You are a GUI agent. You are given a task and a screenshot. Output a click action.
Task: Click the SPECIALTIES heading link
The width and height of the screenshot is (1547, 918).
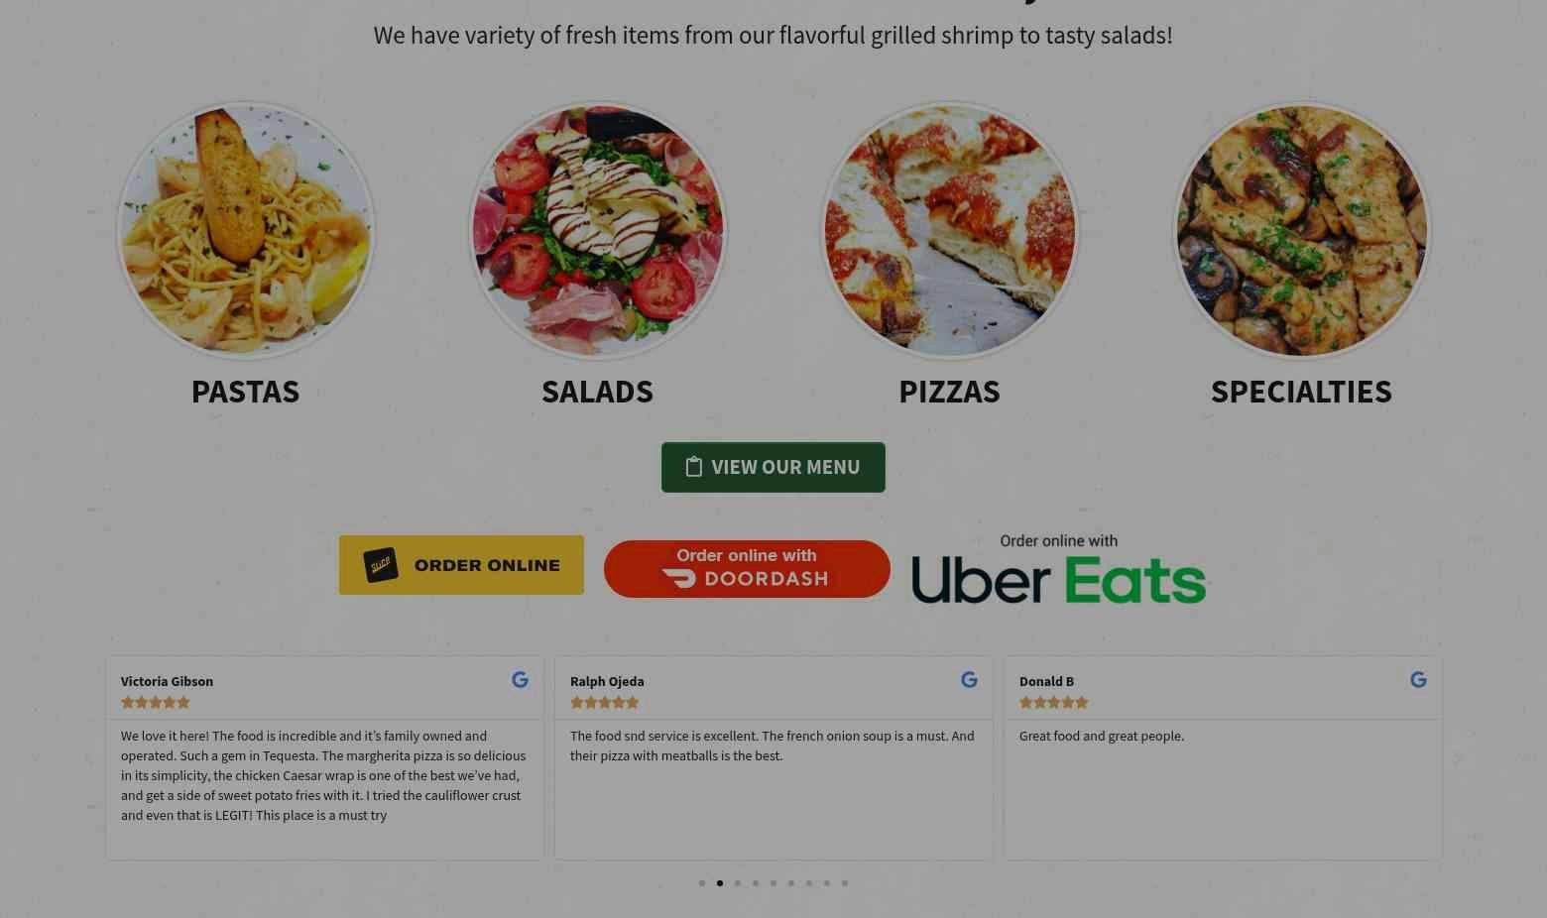(1301, 392)
